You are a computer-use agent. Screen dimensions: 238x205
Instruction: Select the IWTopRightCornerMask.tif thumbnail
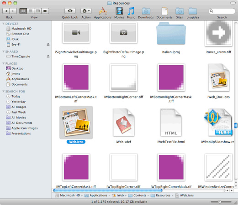[x=171, y=167]
